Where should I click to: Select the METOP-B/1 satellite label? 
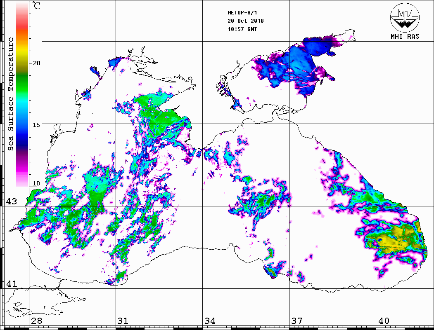pyautogui.click(x=242, y=13)
